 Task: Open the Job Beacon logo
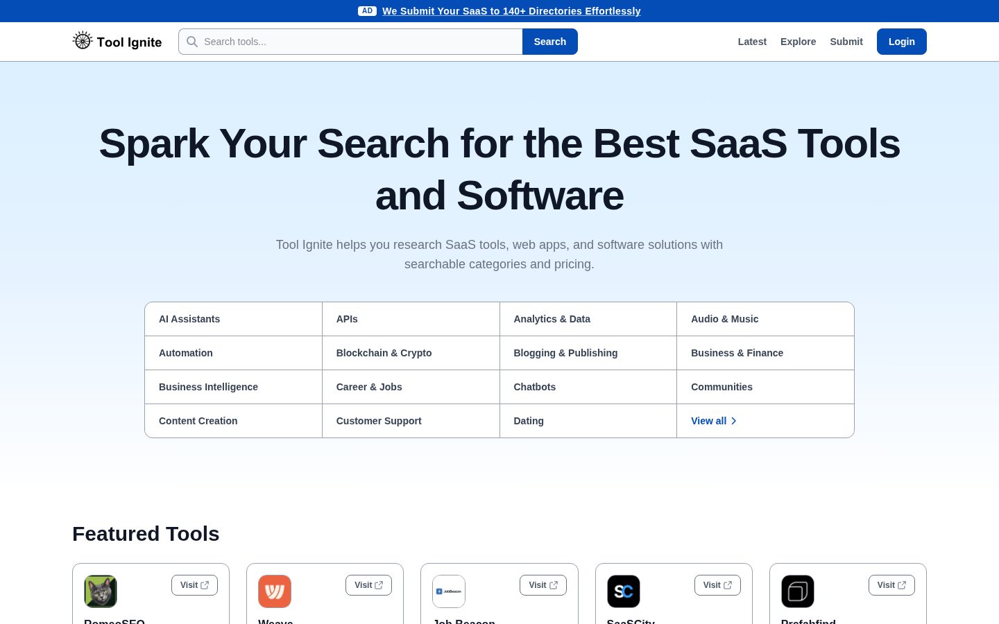click(449, 591)
